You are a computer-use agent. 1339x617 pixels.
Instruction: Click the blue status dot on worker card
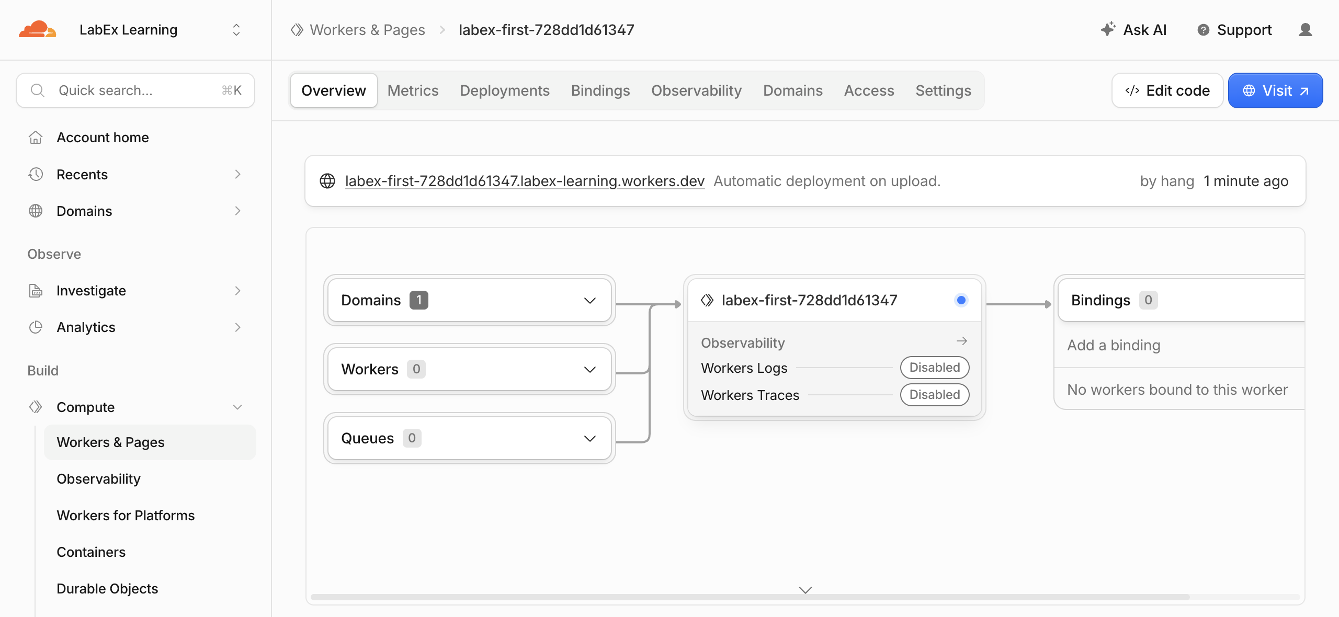tap(961, 300)
